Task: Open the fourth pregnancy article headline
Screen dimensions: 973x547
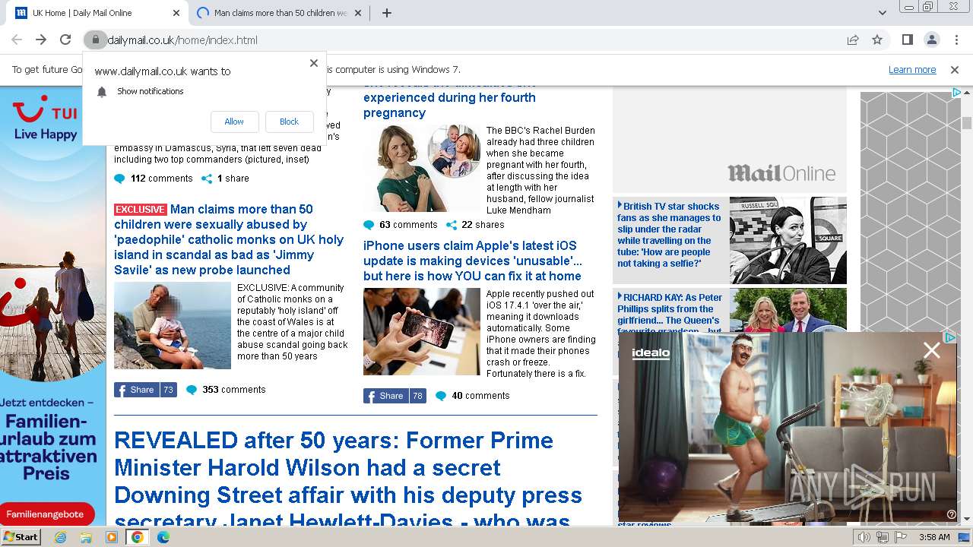Action: (x=449, y=98)
